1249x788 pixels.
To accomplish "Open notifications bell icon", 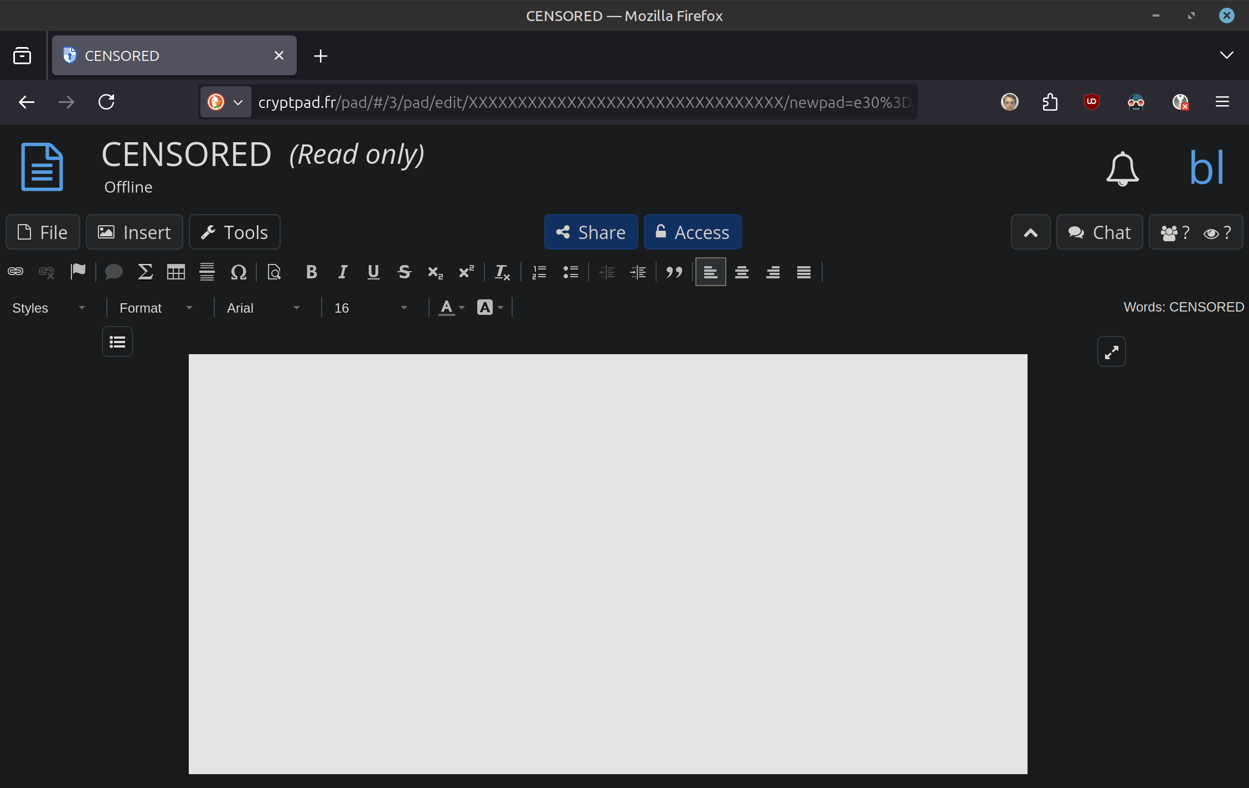I will [x=1122, y=168].
